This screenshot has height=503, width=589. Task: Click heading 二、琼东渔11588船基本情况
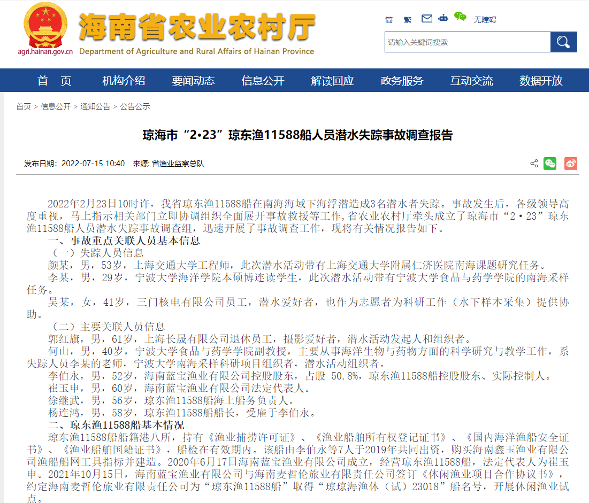pos(116,425)
